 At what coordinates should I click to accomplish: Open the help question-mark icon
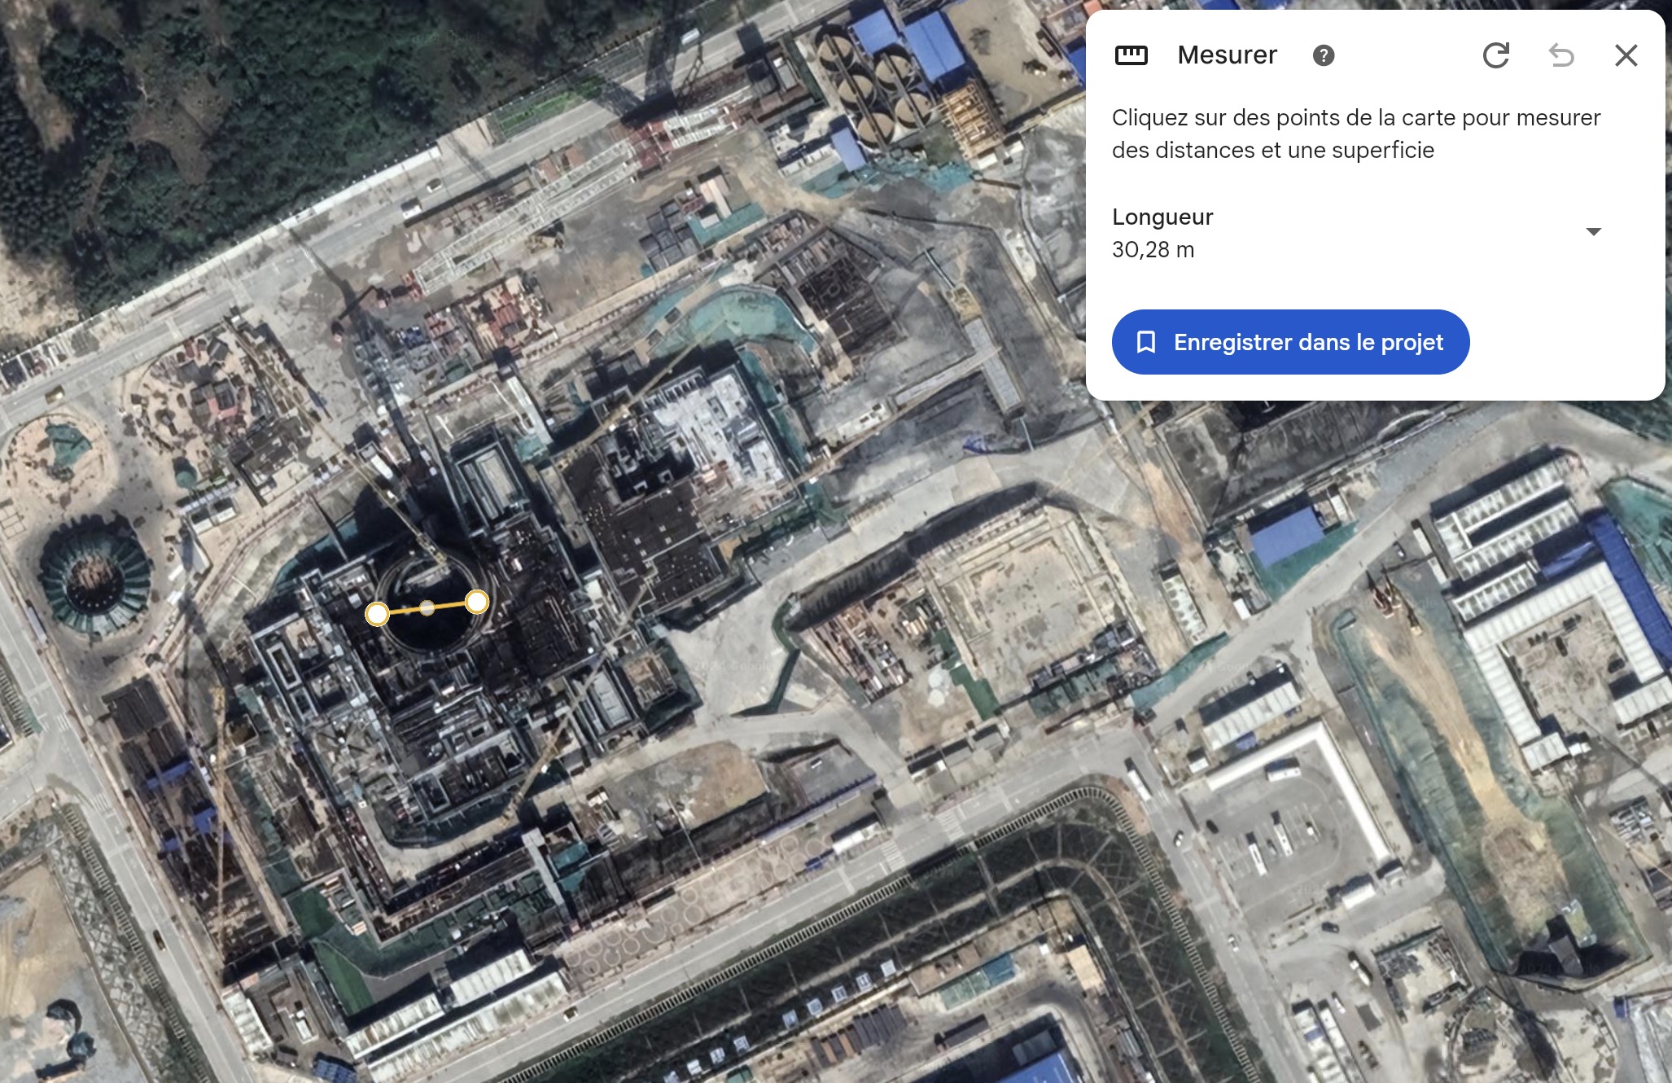point(1324,55)
